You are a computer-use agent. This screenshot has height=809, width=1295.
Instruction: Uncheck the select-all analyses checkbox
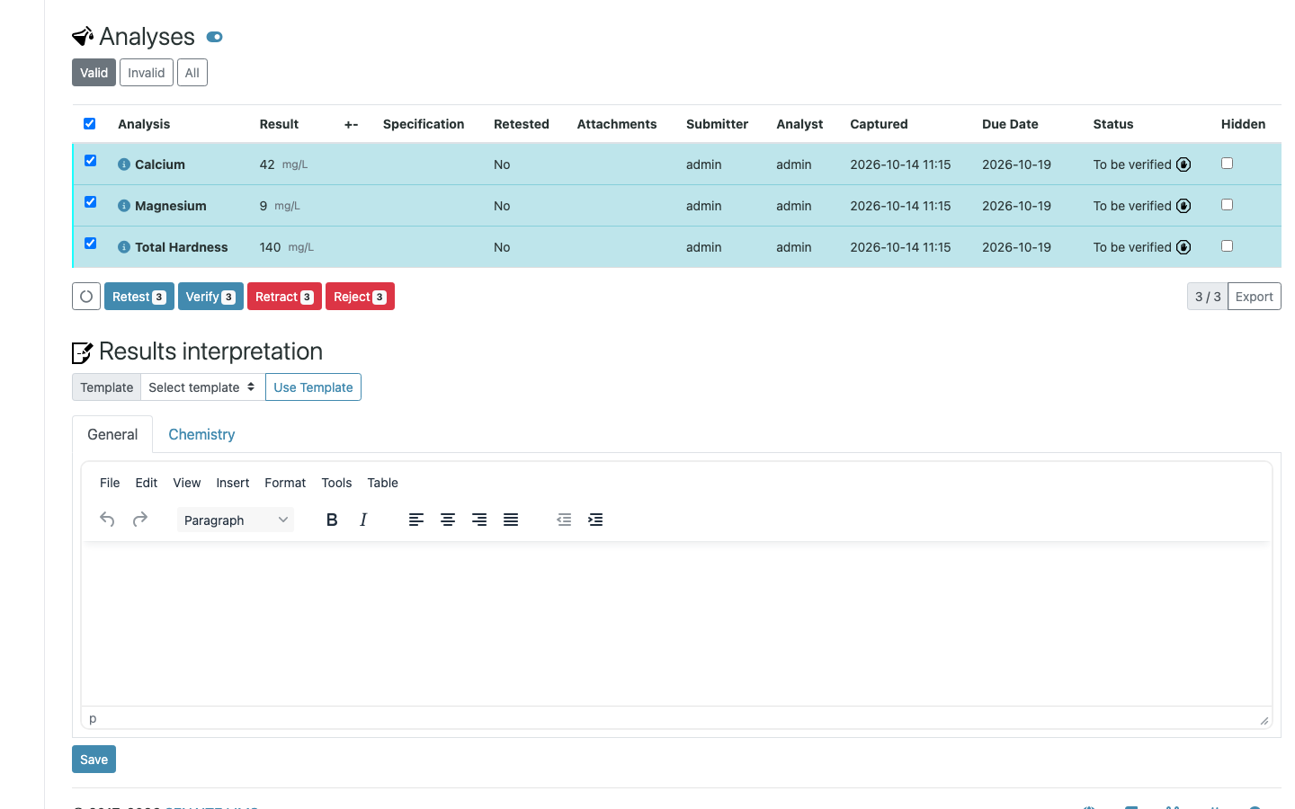(x=90, y=124)
